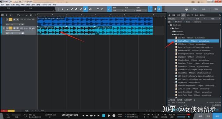Toggle the IQ quantize button
The width and height of the screenshot is (222, 119).
tap(109, 9)
